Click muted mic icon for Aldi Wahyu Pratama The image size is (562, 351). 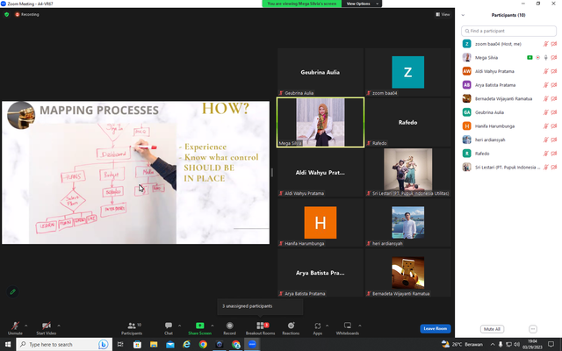[546, 71]
